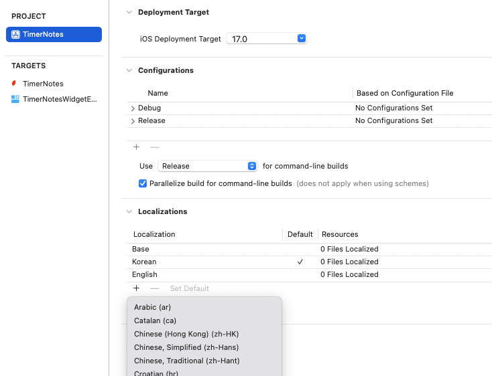Click the Name column header

coord(158,93)
